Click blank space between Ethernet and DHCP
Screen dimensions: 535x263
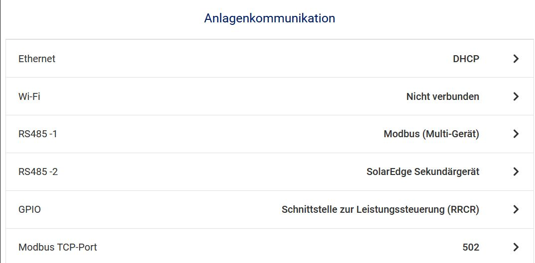[x=249, y=59]
